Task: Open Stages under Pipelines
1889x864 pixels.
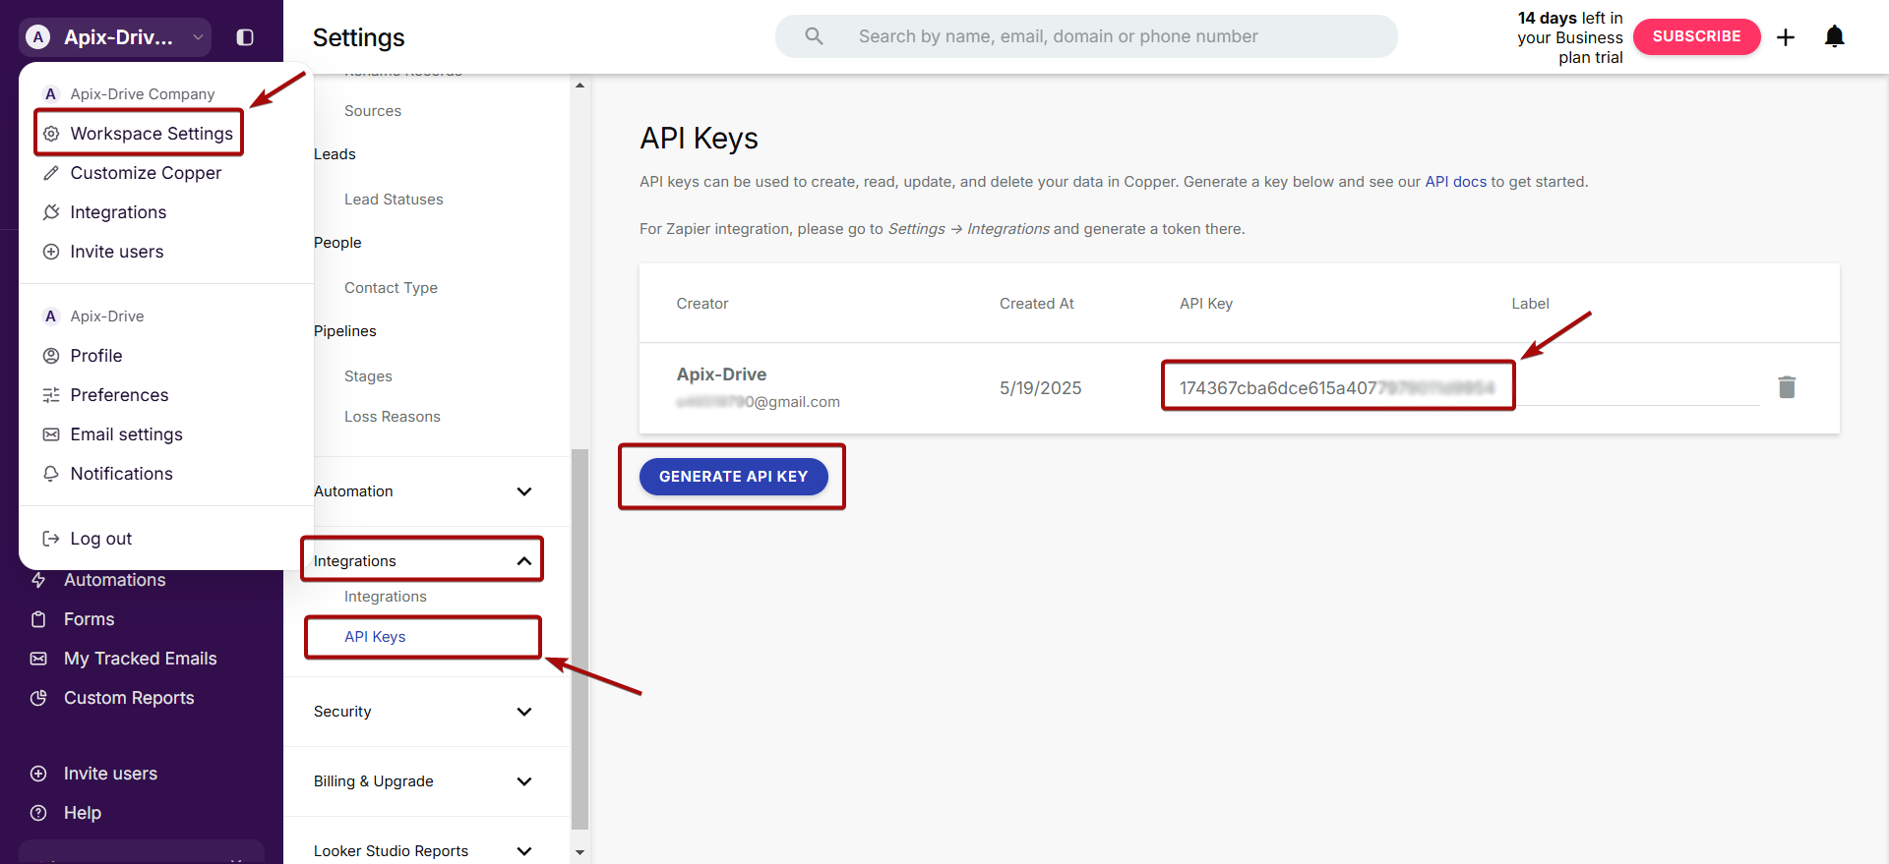Action: pyautogui.click(x=368, y=376)
